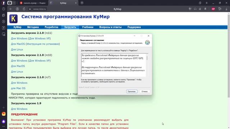Click 'Отмена' button in installer

click(144, 92)
